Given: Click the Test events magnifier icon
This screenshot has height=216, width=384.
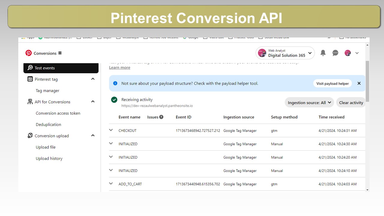Looking at the screenshot, I should [x=30, y=68].
